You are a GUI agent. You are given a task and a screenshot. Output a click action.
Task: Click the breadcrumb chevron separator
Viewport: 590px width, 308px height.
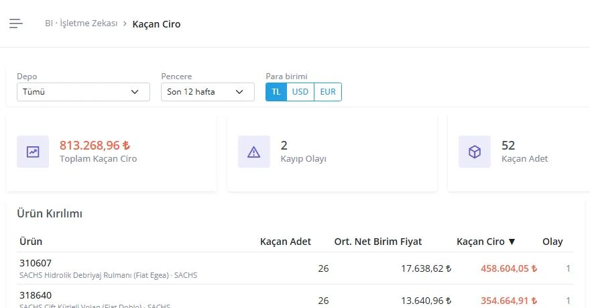point(125,23)
